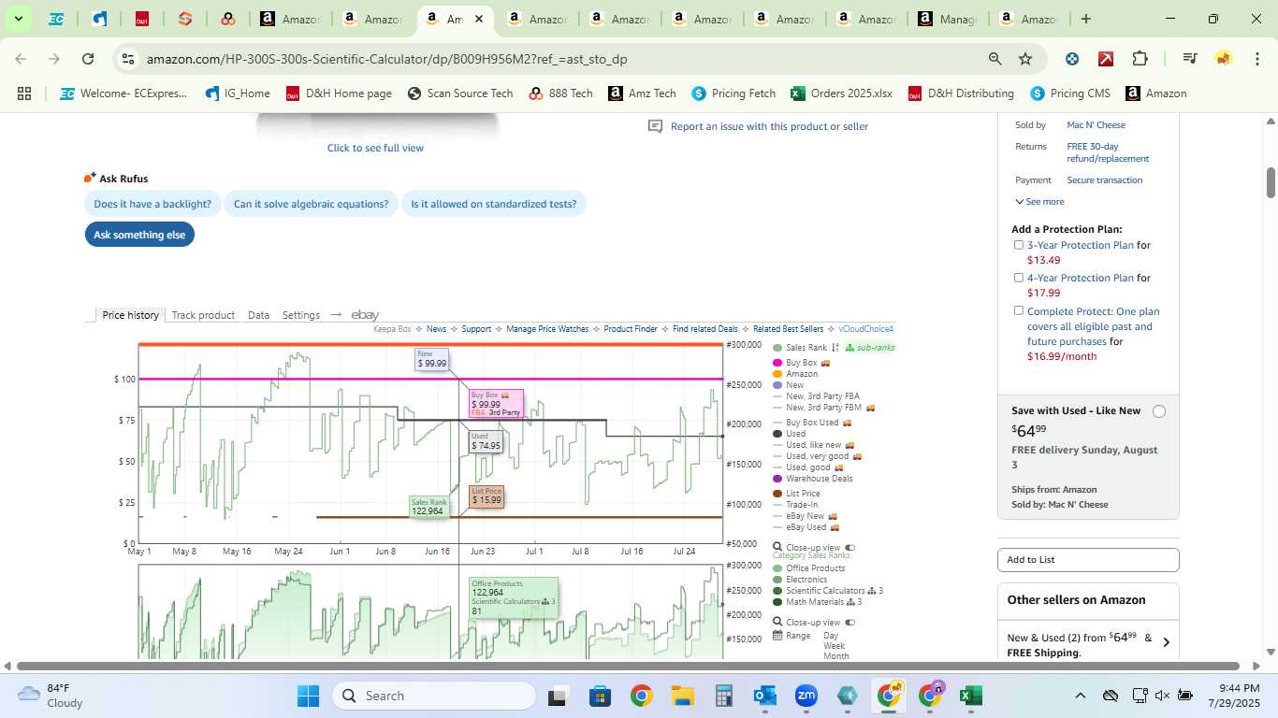Expand the See more seller details
This screenshot has width=1278, height=718.
[x=1039, y=202]
